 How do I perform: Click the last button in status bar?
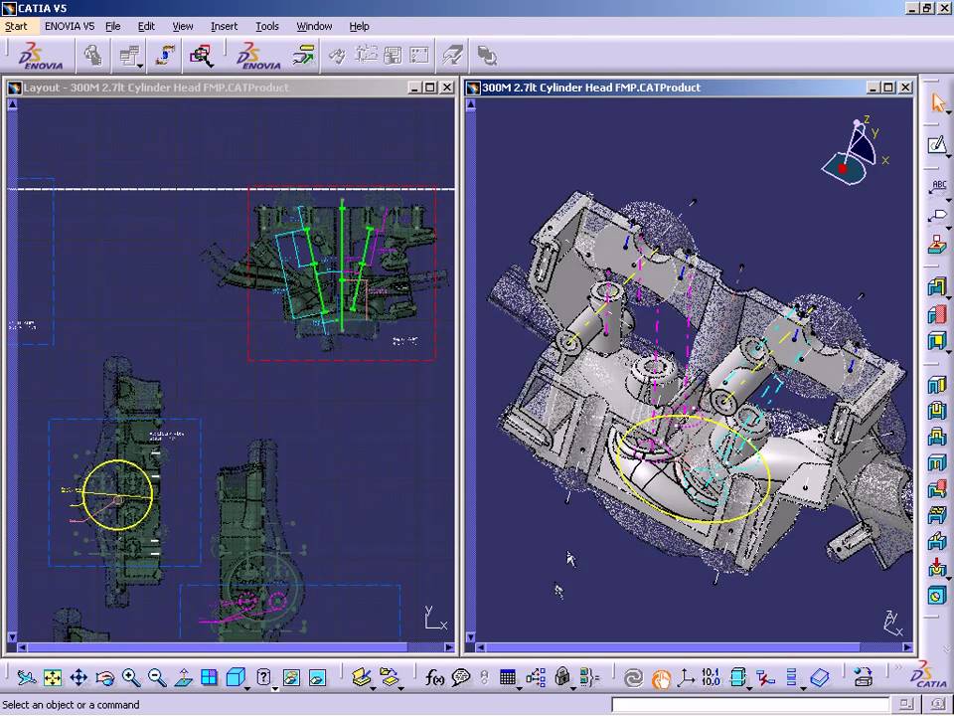click(937, 704)
